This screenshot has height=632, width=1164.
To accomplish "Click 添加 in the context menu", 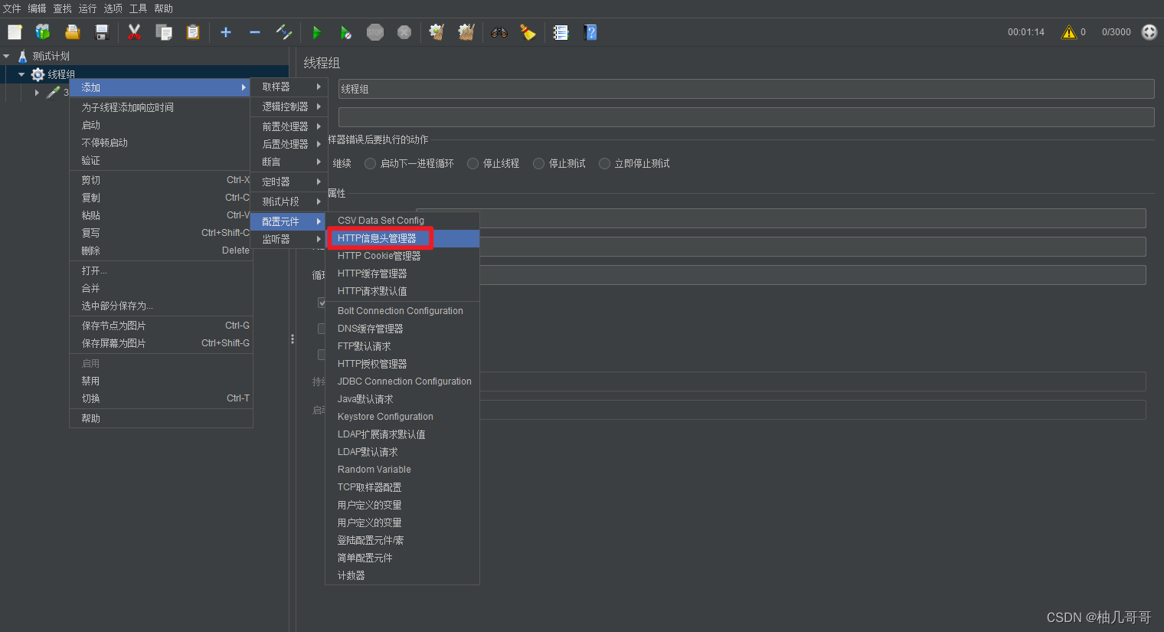I will [x=161, y=87].
